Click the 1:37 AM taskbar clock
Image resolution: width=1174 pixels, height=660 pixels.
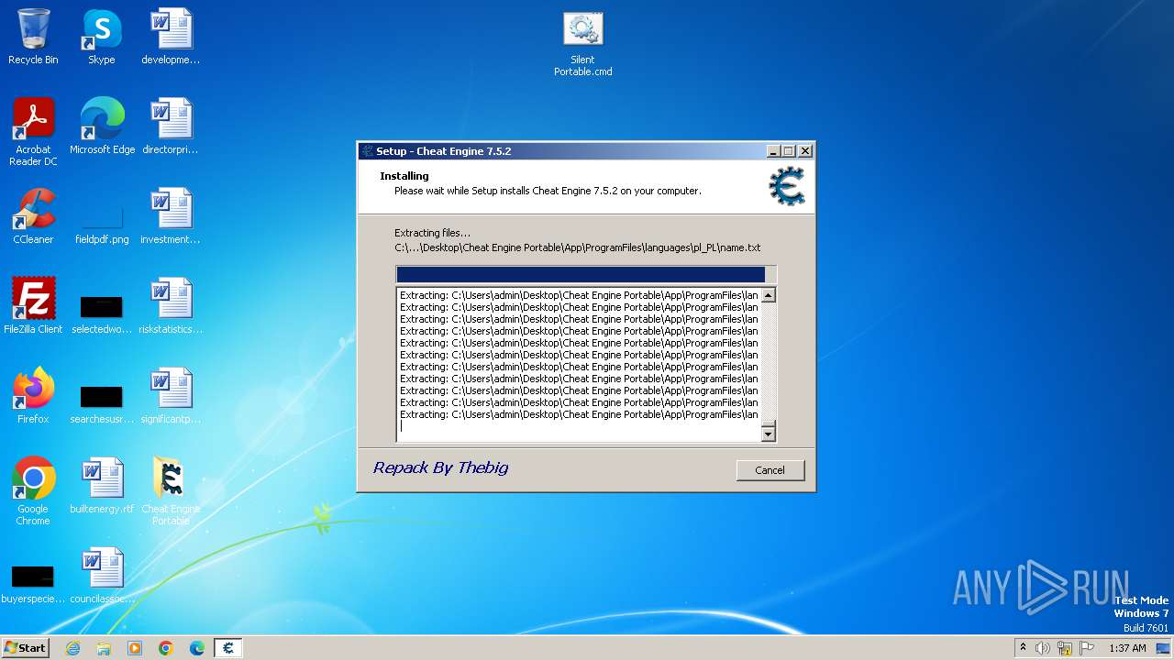click(1127, 648)
